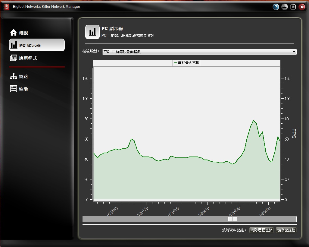Click the large bar chart header icon

coord(92,32)
